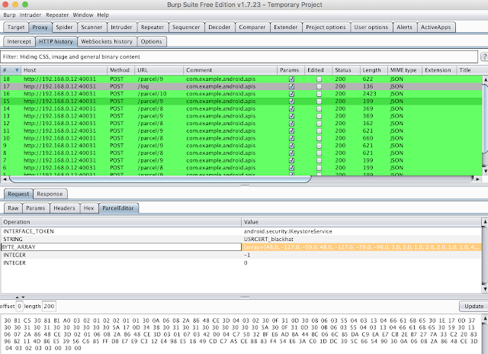Image resolution: width=488 pixels, height=354 pixels.
Task: Click horizontal scrollbar left arrow
Action: [5, 179]
